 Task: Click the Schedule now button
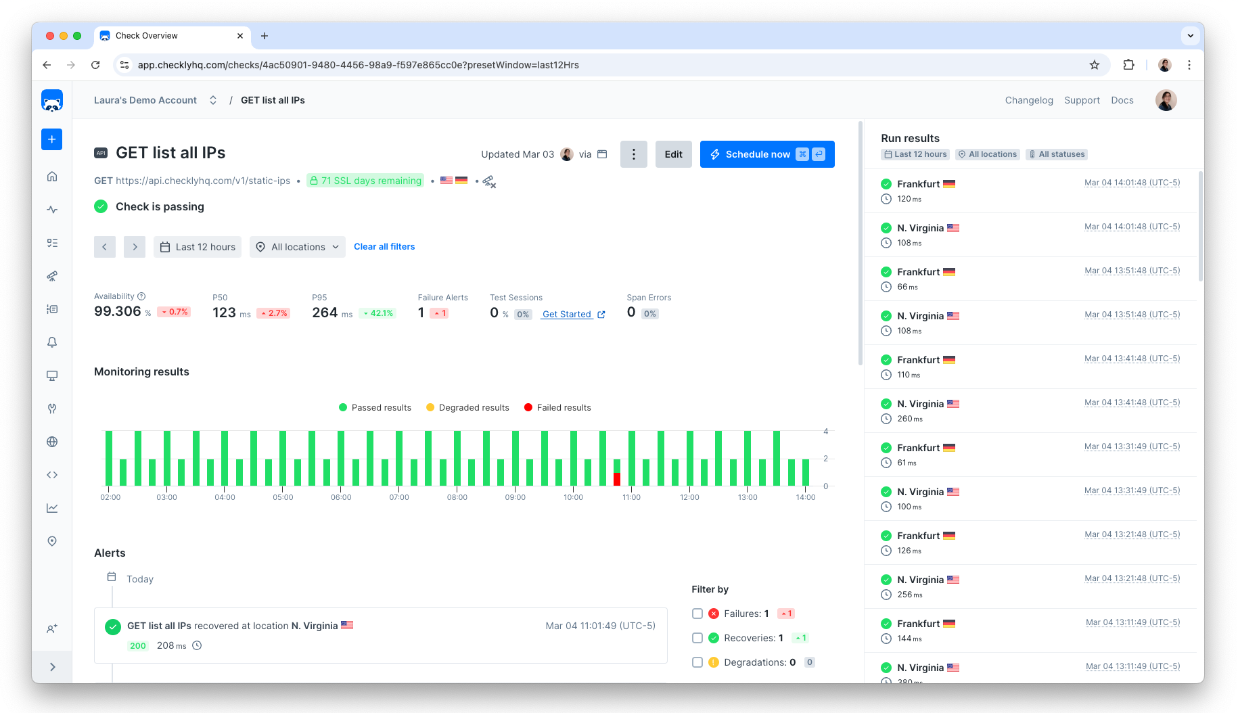coord(758,154)
